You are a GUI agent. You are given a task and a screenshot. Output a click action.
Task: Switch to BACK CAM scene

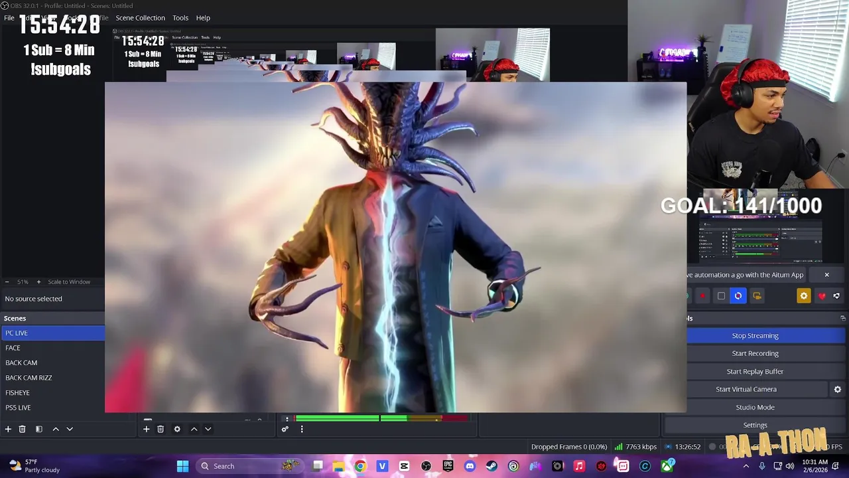pos(52,363)
